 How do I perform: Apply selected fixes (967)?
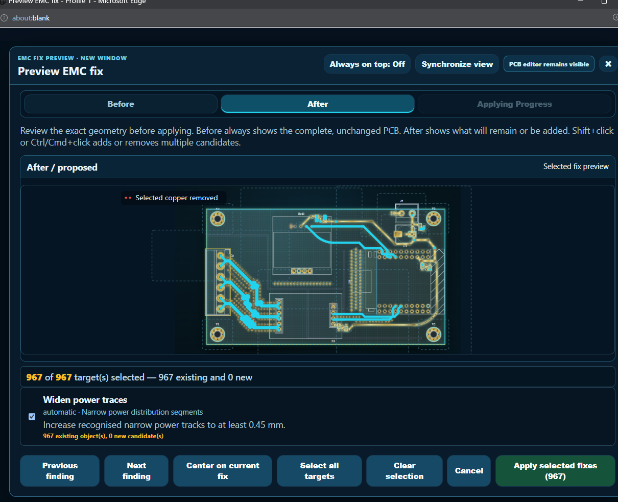pos(555,471)
